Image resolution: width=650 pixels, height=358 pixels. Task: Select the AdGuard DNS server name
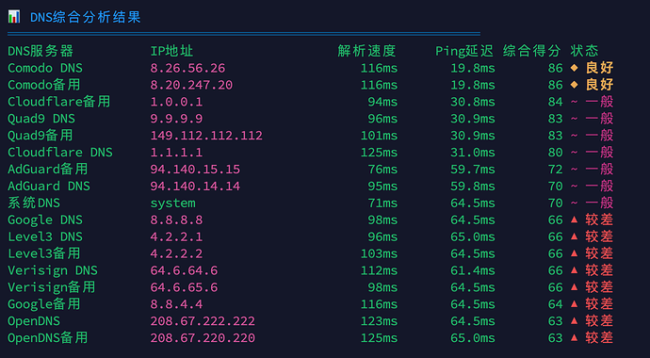click(x=49, y=186)
